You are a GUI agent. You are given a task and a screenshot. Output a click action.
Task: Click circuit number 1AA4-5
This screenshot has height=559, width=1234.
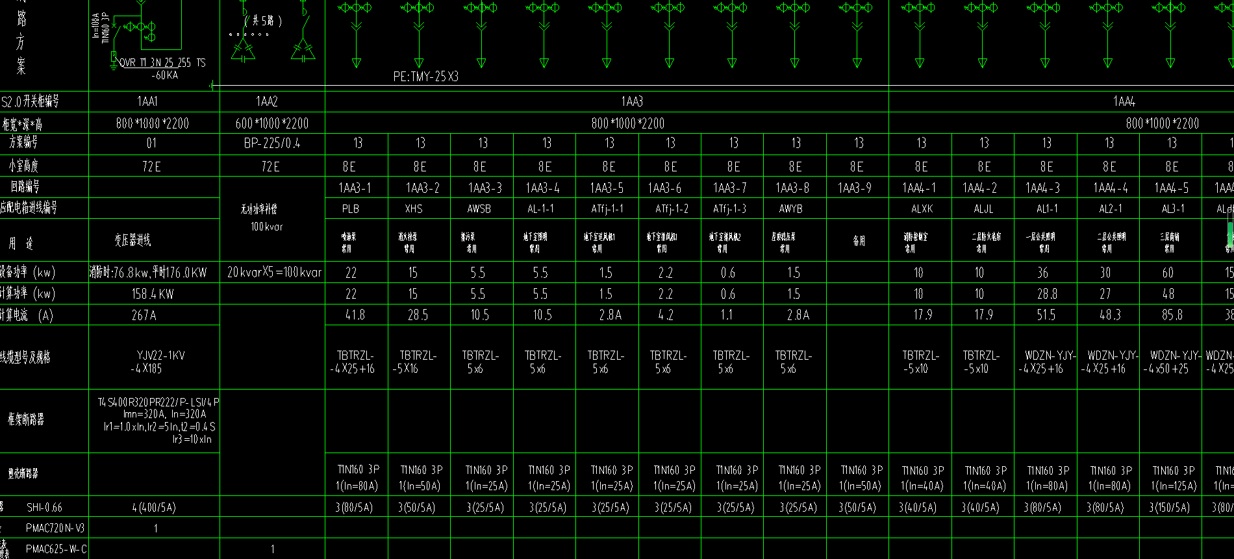(1172, 188)
